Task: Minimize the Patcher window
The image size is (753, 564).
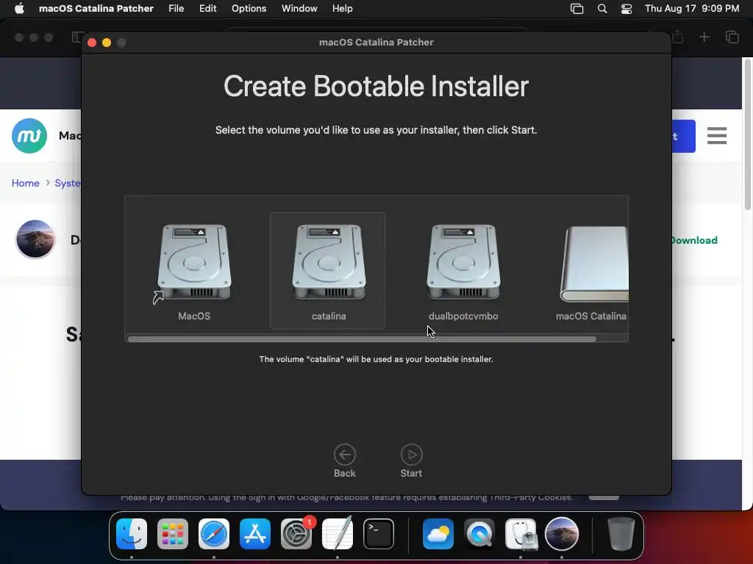Action: pos(107,43)
